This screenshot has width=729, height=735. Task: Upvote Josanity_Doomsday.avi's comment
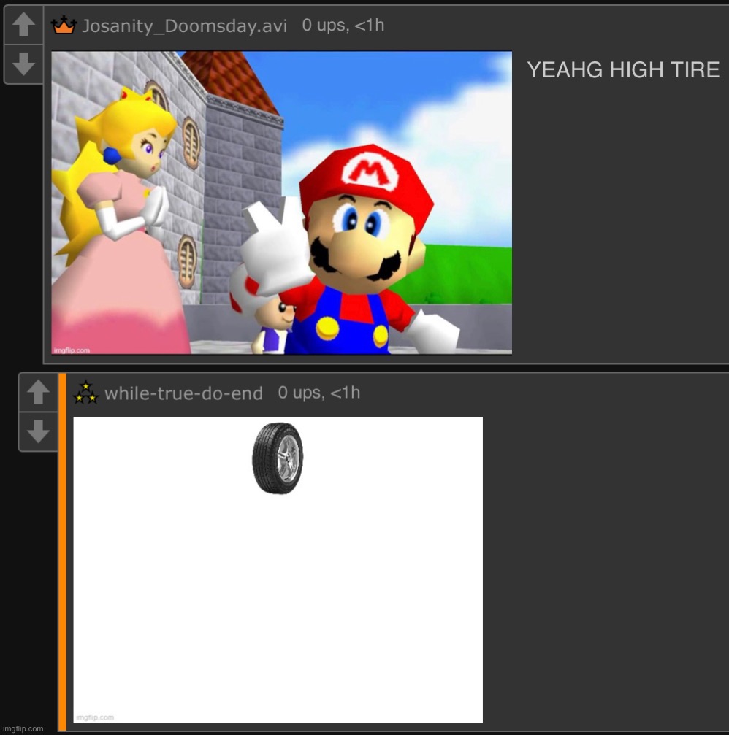tap(23, 25)
